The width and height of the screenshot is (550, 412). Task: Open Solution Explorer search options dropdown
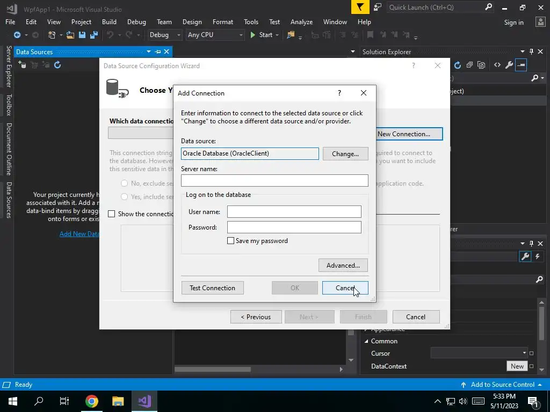click(x=542, y=78)
